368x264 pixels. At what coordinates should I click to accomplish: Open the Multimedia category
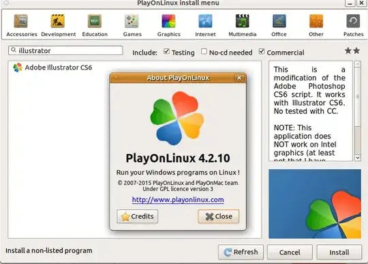click(242, 25)
